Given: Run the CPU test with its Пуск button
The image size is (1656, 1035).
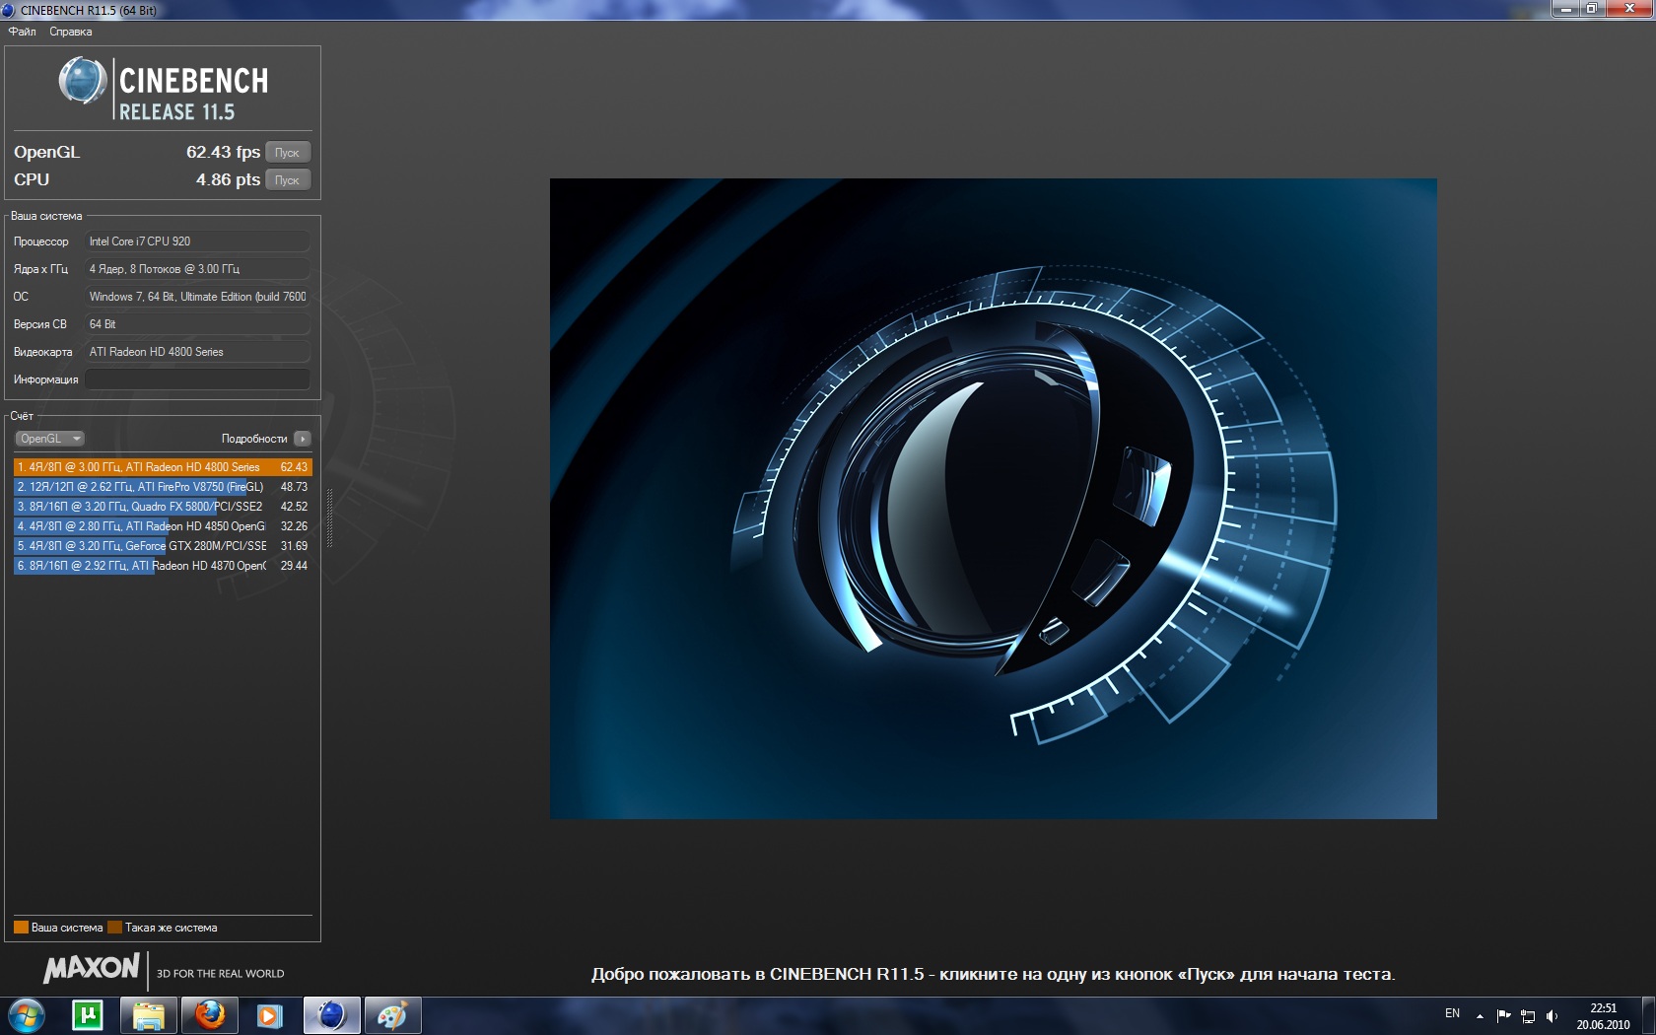Looking at the screenshot, I should pos(288,180).
